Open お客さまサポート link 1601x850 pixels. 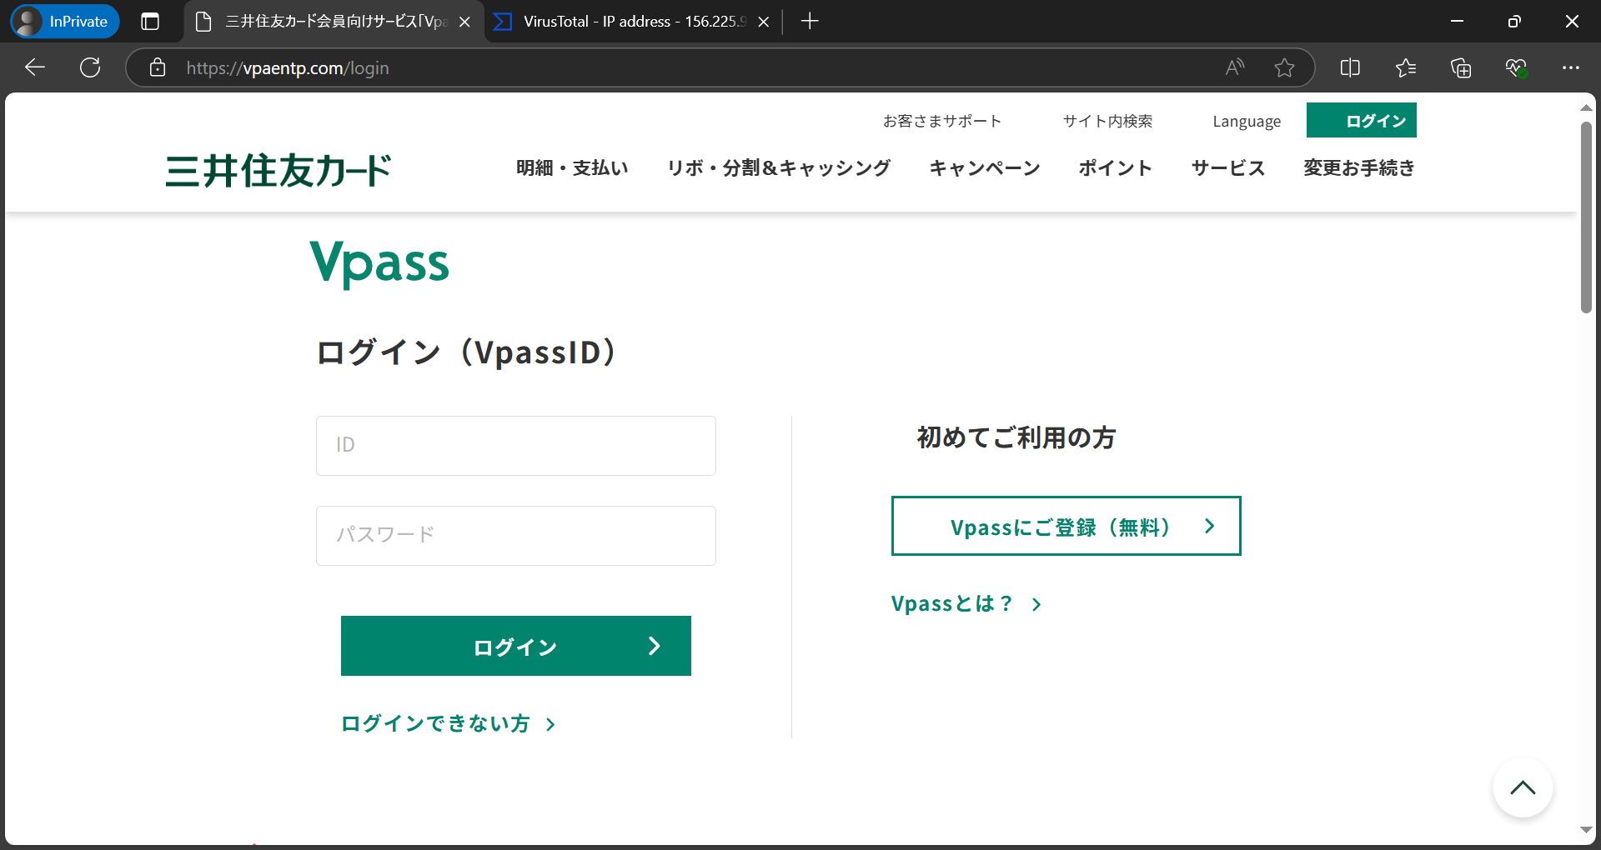click(x=942, y=121)
